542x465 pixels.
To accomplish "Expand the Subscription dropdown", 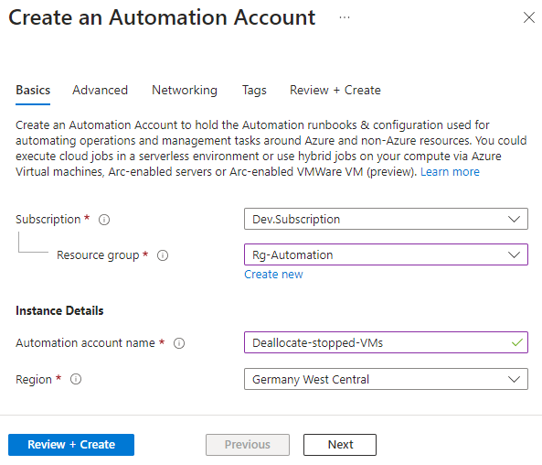I will (x=386, y=219).
